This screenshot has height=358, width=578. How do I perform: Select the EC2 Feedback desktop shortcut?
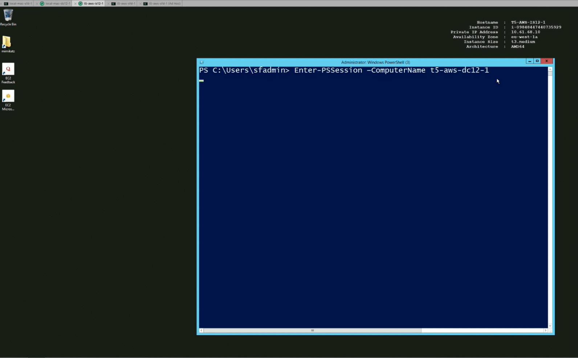click(8, 73)
